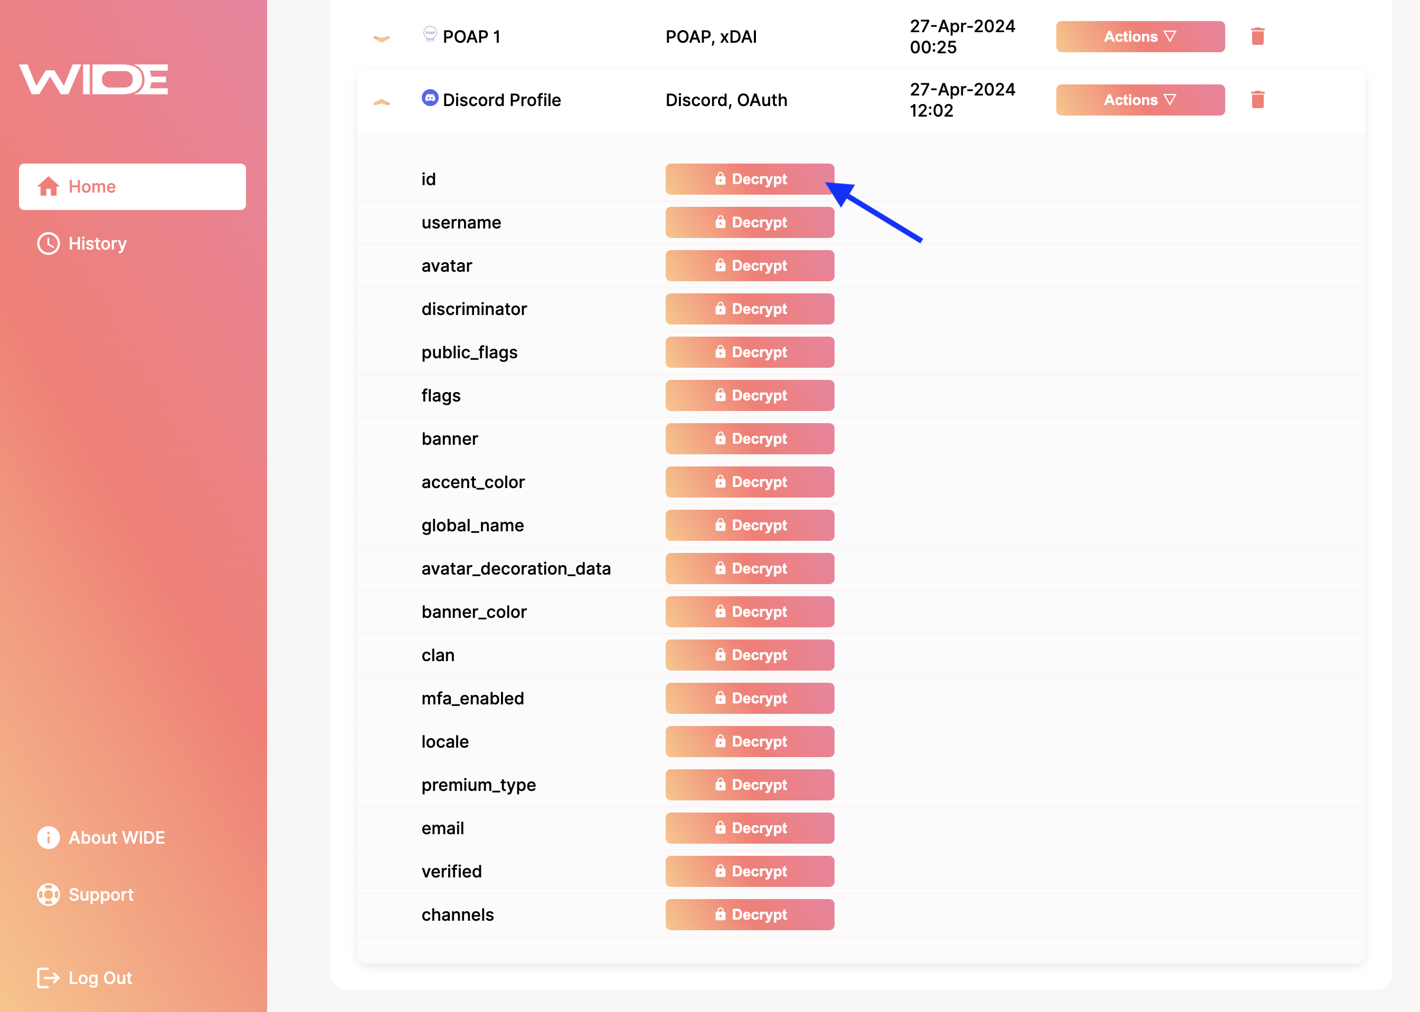Open Actions dropdown for POAP 1

[x=1140, y=37]
